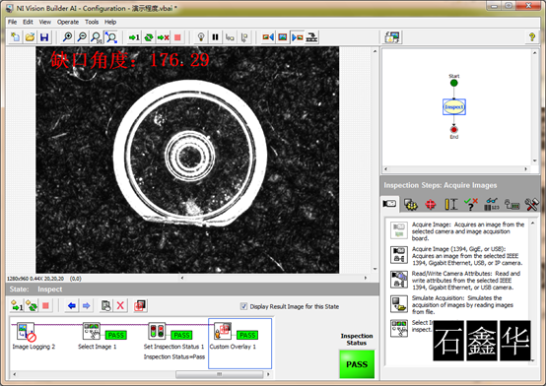
Task: Click the red End node in state diagram
Action: coord(453,129)
